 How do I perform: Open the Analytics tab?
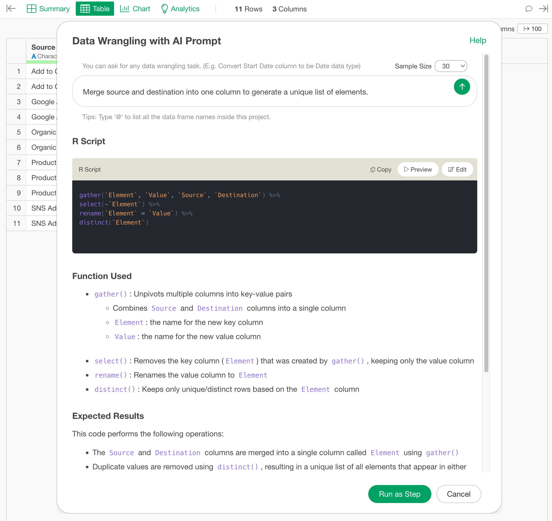tap(180, 9)
